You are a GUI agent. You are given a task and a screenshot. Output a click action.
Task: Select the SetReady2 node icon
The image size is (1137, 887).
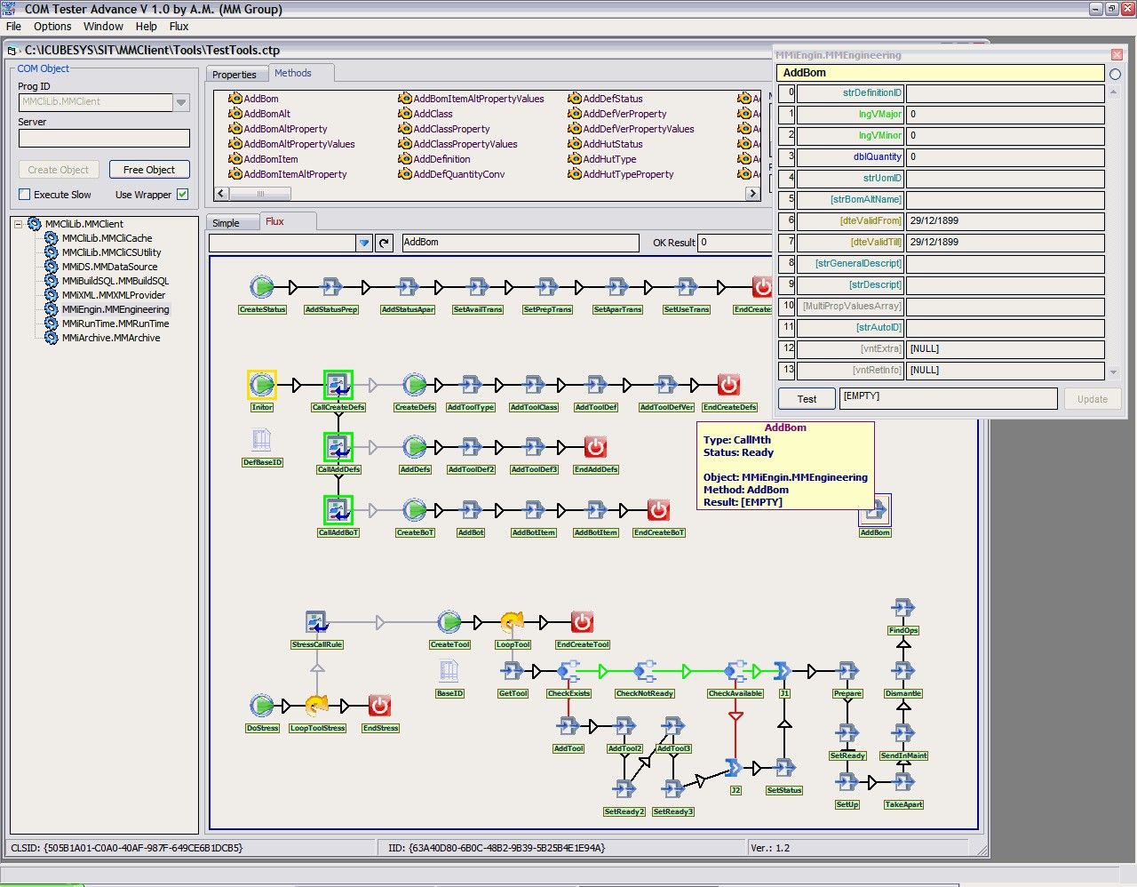pyautogui.click(x=624, y=788)
